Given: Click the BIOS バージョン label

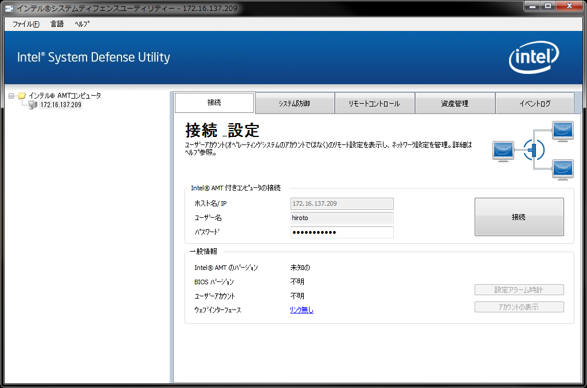Looking at the screenshot, I should coord(214,282).
